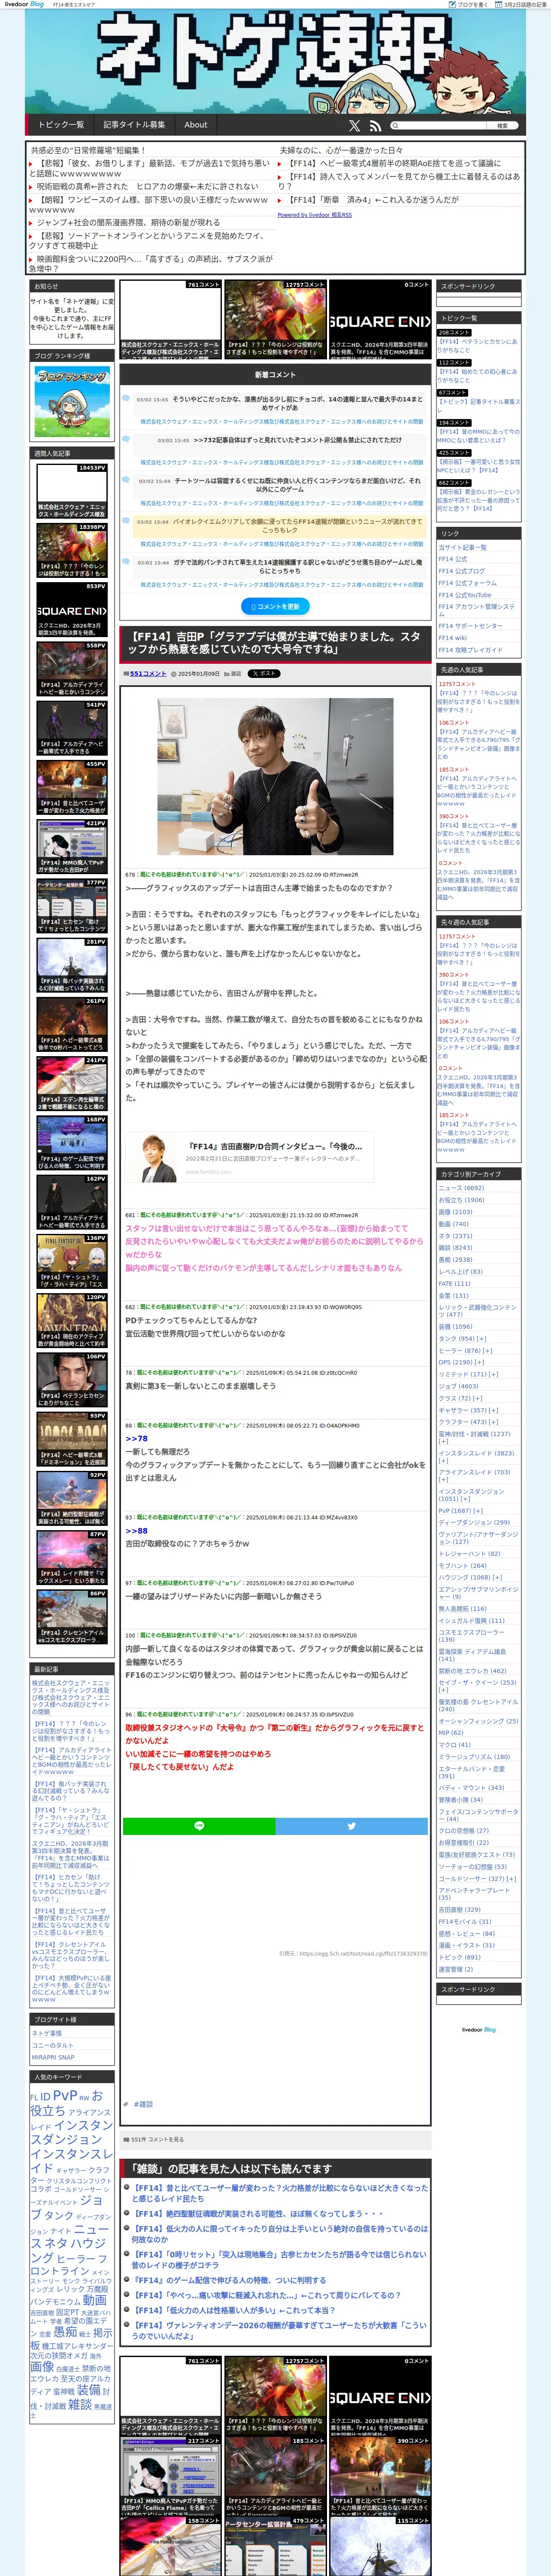Click the 検索 search button
This screenshot has width=551, height=2576.
[502, 126]
